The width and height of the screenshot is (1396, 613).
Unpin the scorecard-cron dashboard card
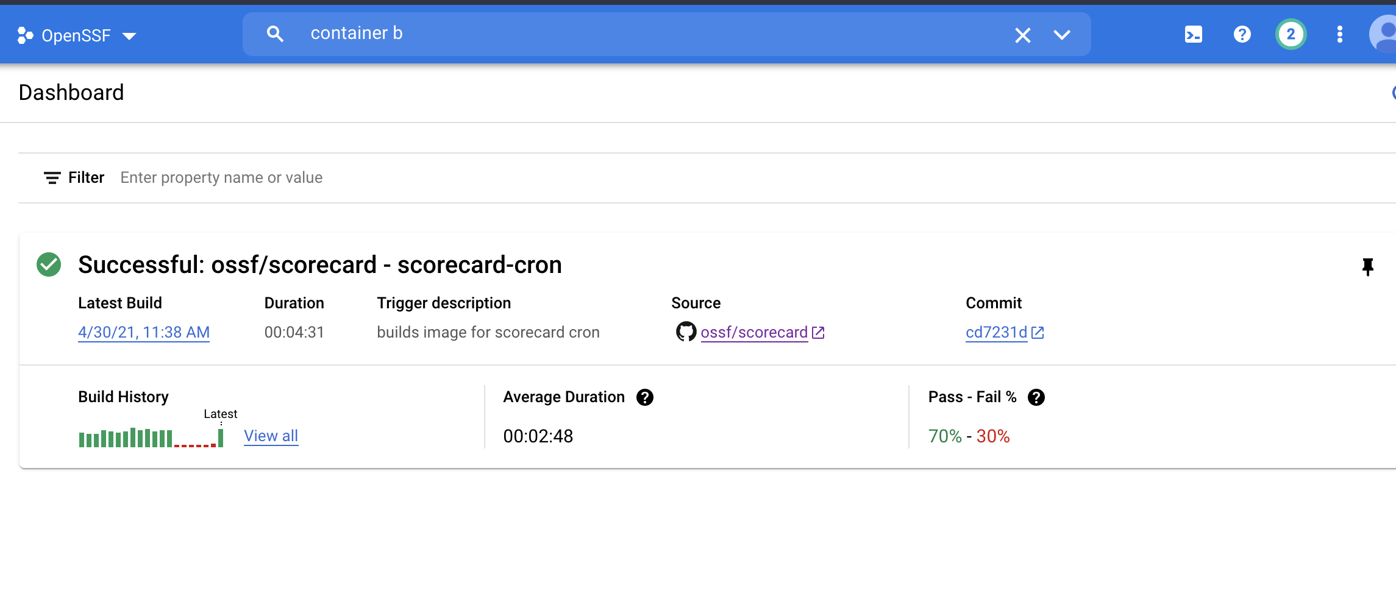(1367, 266)
